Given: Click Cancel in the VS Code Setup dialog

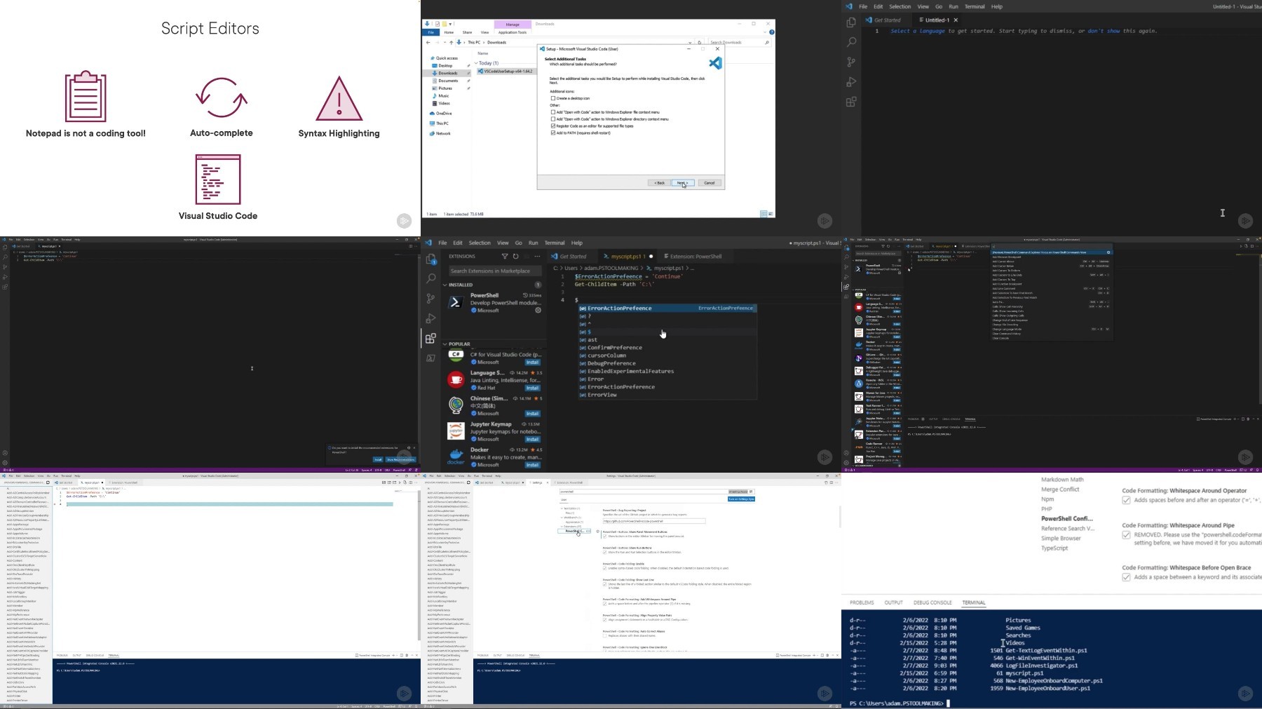Looking at the screenshot, I should [710, 183].
